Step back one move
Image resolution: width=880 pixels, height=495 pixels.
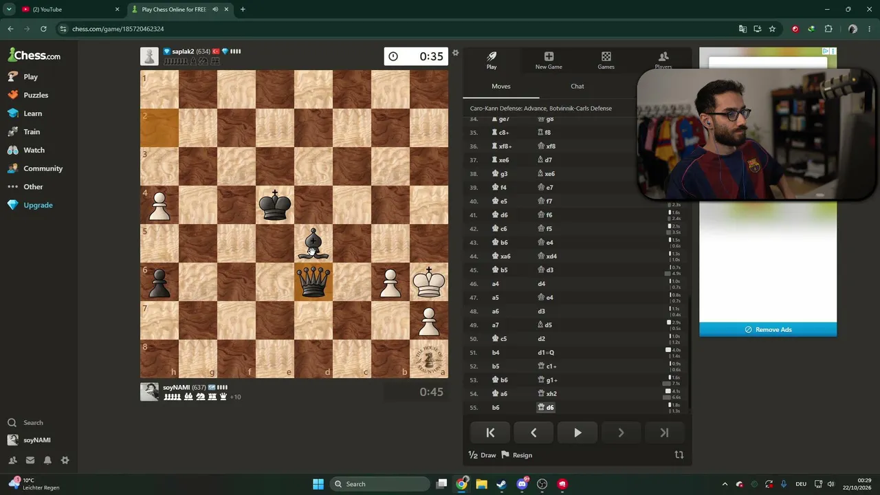[x=533, y=432]
